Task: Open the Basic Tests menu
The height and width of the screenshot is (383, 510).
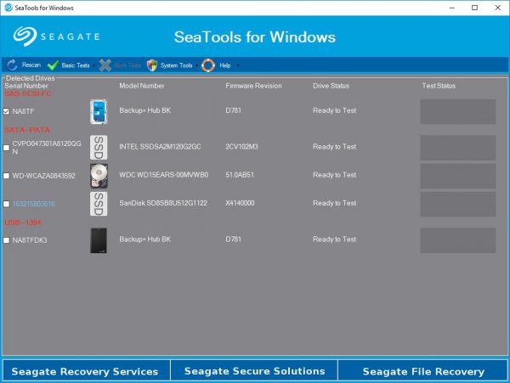Action: [76, 65]
